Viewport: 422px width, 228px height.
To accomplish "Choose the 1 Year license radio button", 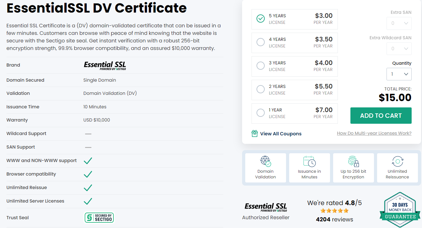I will coord(261,113).
